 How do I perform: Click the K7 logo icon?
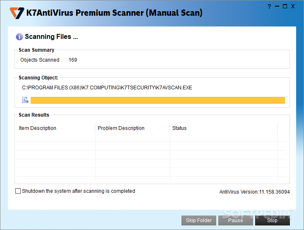click(x=17, y=13)
